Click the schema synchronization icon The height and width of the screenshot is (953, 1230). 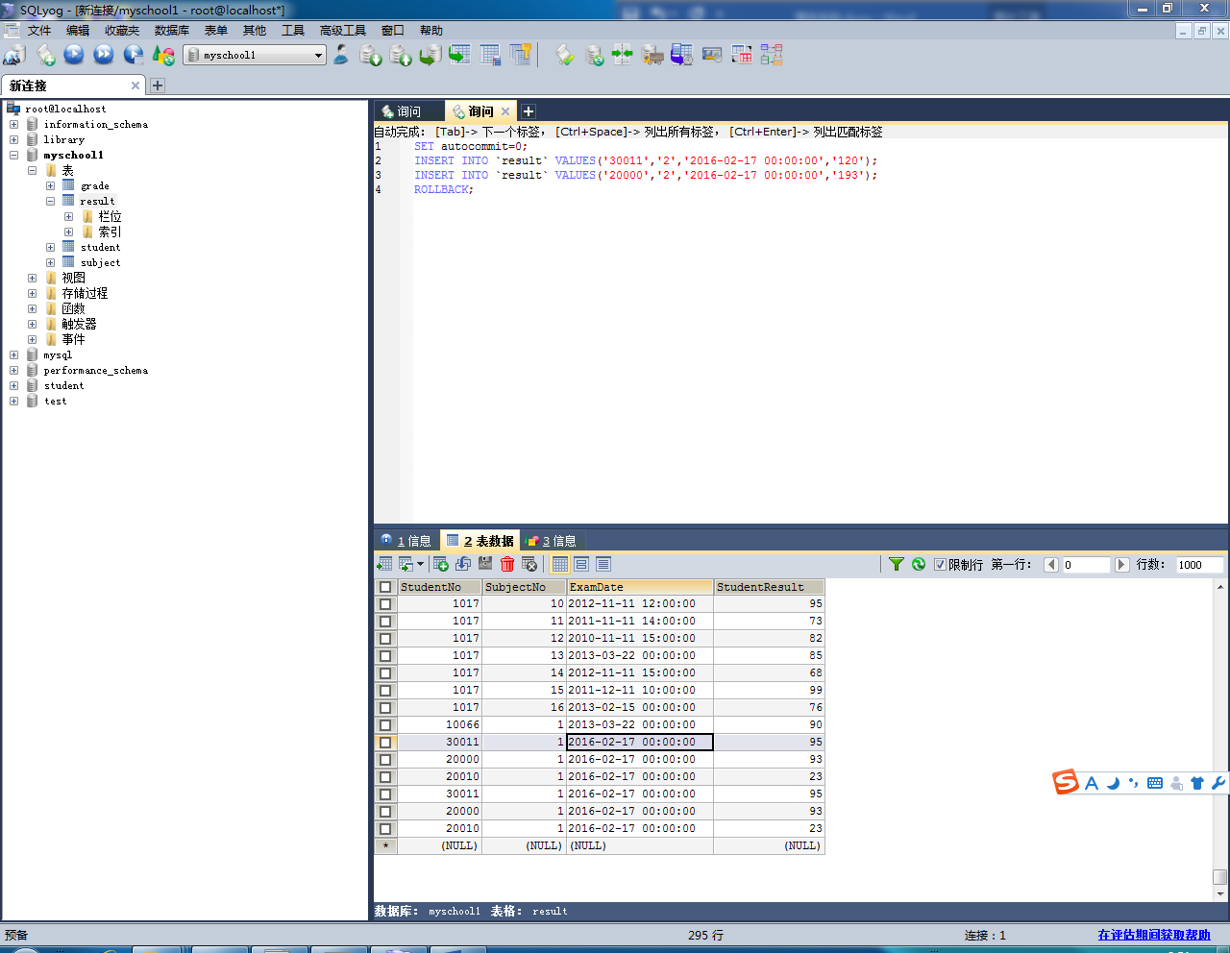pos(623,55)
